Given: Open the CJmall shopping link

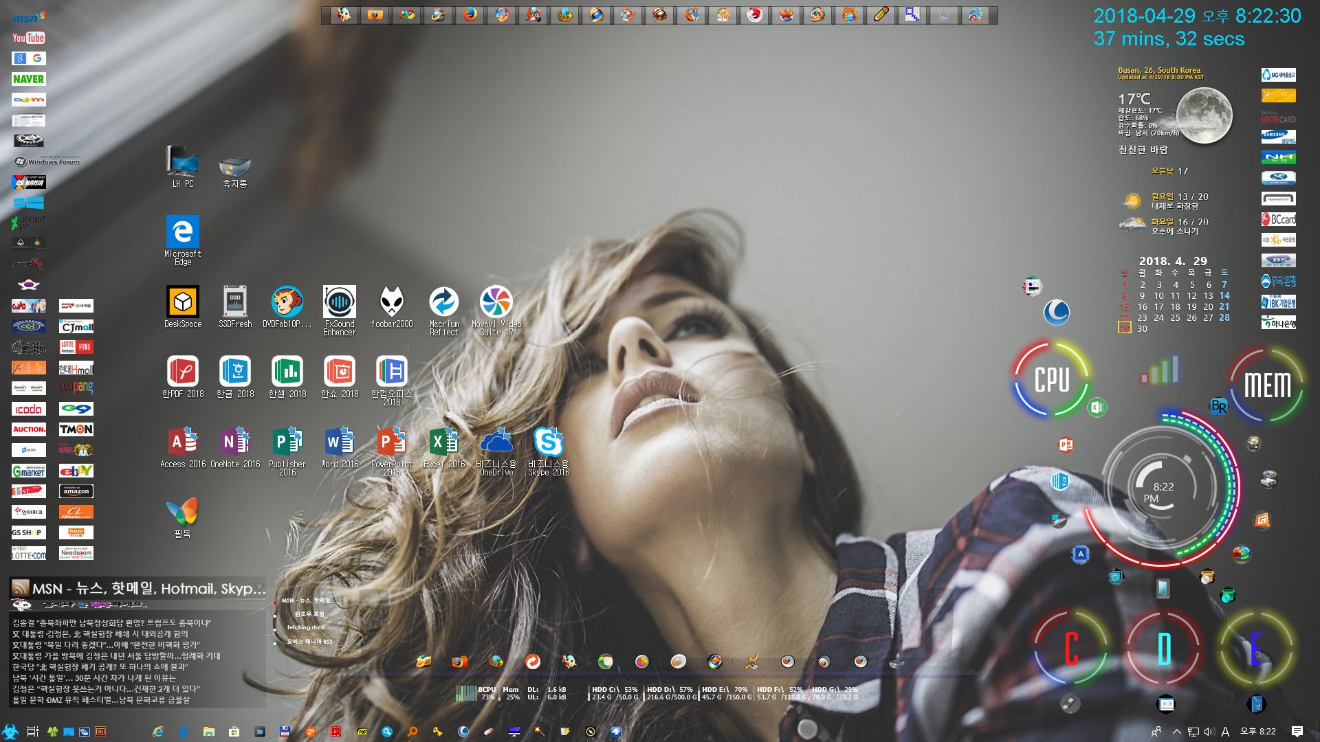Looking at the screenshot, I should coord(76,327).
